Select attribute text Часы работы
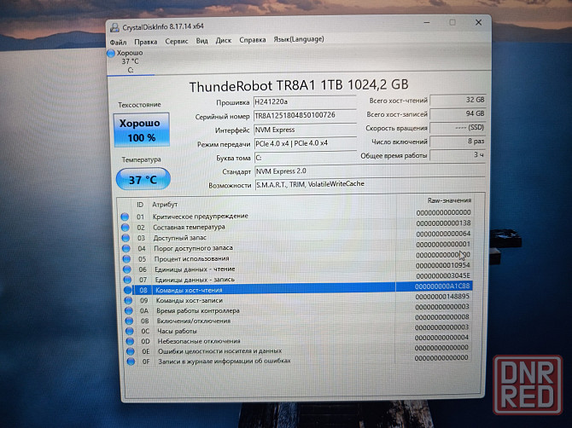The image size is (572, 428). pyautogui.click(x=177, y=331)
